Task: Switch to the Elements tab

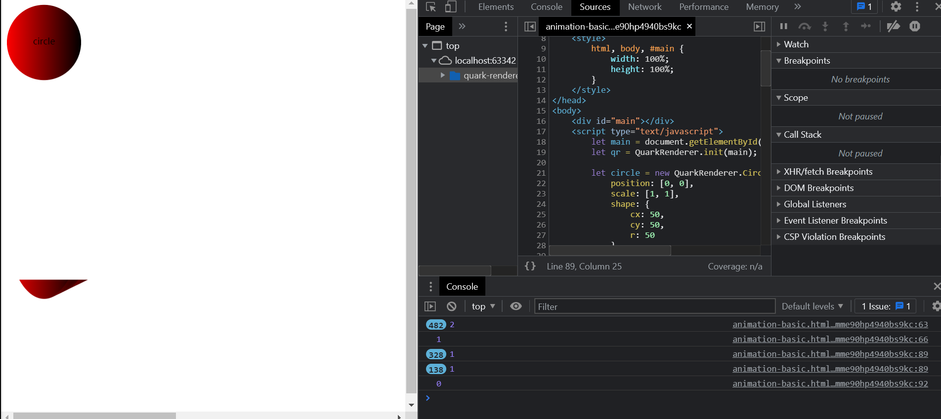Action: click(x=496, y=7)
